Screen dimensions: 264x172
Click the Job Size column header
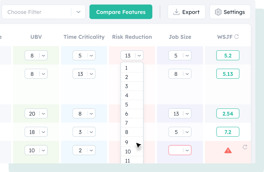point(180,37)
